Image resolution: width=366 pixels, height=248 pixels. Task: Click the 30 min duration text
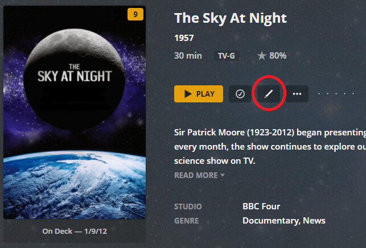click(x=188, y=56)
